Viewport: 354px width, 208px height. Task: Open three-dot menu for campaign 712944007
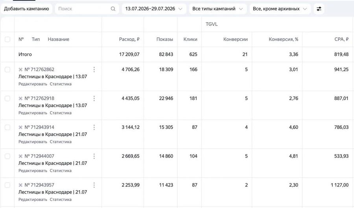[x=94, y=156]
